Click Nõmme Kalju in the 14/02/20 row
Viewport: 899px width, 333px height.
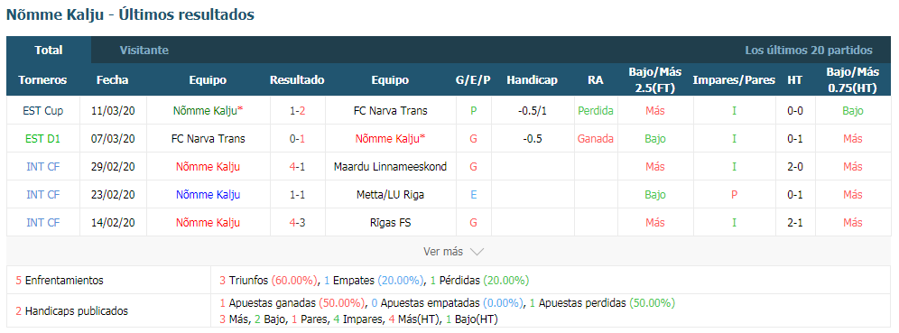[208, 223]
